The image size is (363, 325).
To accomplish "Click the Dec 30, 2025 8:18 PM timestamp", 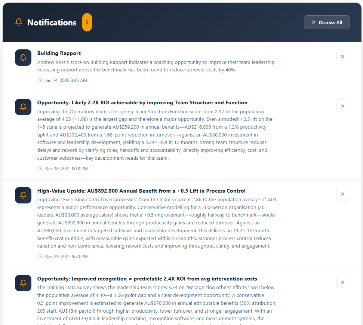I will (x=66, y=169).
